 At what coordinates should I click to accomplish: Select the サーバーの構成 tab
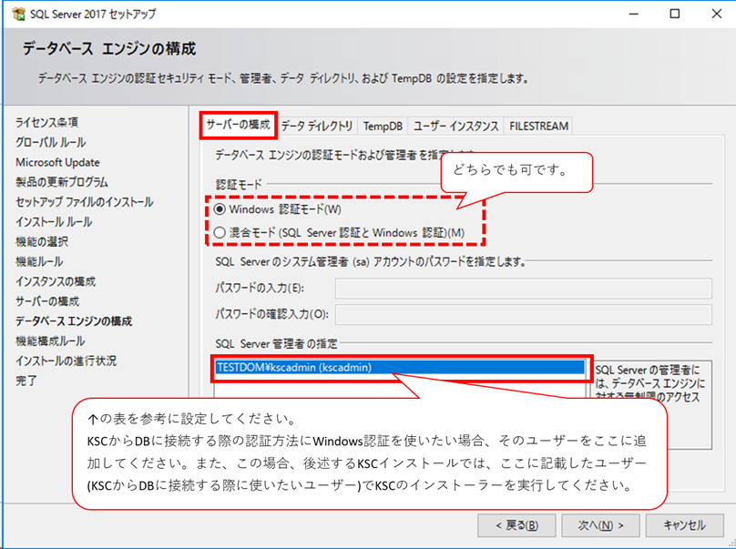coord(238,125)
